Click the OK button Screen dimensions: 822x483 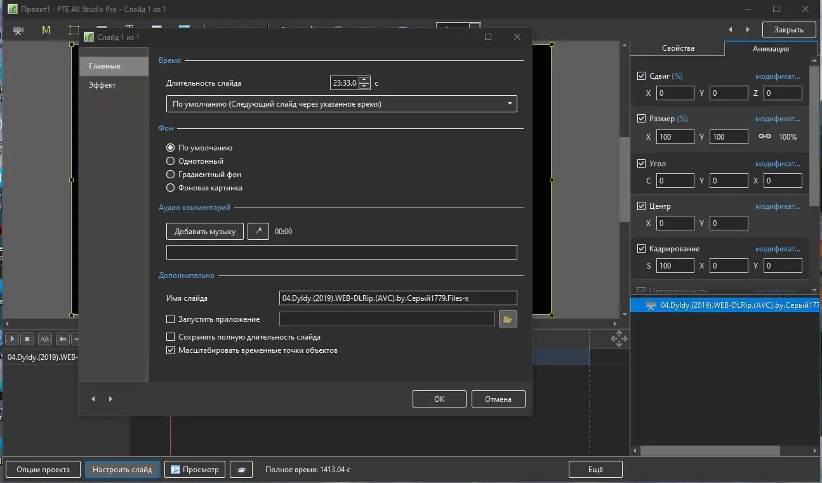(439, 399)
